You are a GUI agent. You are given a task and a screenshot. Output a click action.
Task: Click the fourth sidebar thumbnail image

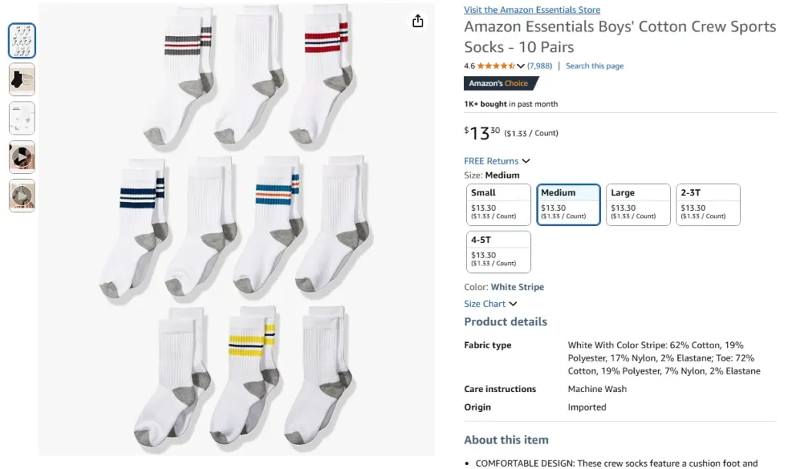click(22, 157)
